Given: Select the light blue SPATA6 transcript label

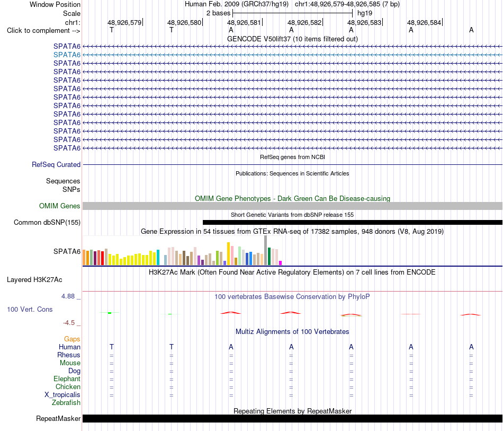Looking at the screenshot, I should point(67,55).
